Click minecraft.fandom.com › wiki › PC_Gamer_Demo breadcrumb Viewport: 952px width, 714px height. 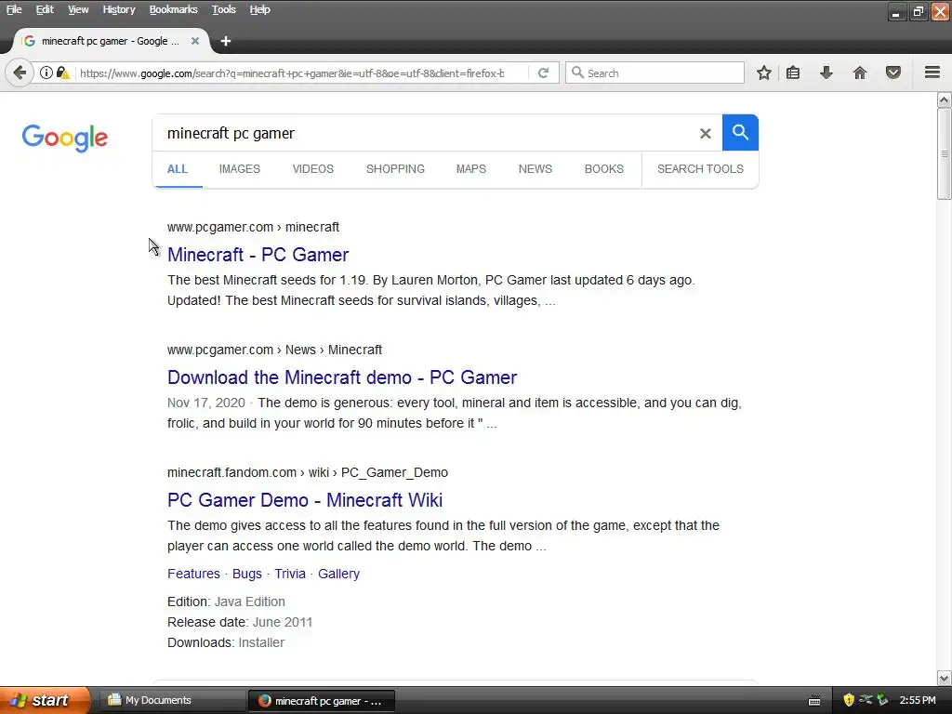[x=307, y=472]
